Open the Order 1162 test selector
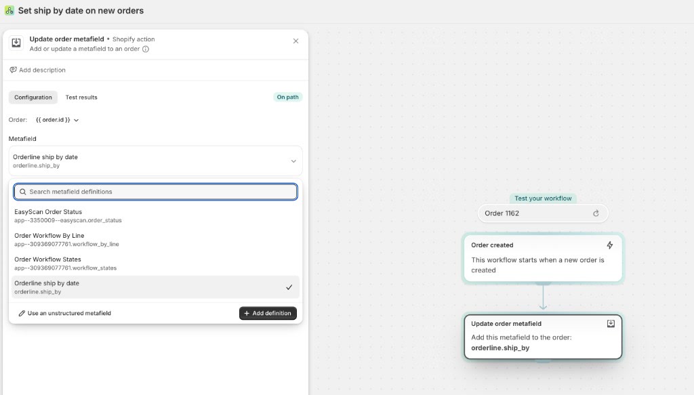The width and height of the screenshot is (694, 395). 543,213
